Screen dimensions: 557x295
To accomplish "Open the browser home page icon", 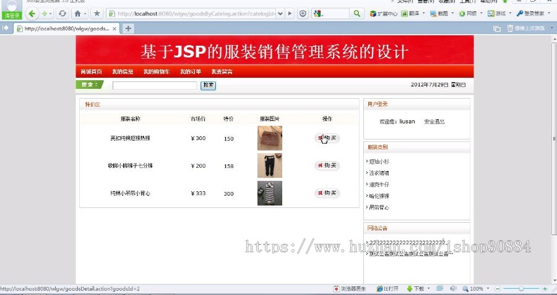I will 77,14.
